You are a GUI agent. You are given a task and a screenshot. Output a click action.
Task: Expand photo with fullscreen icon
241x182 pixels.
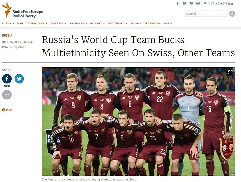click(x=230, y=72)
